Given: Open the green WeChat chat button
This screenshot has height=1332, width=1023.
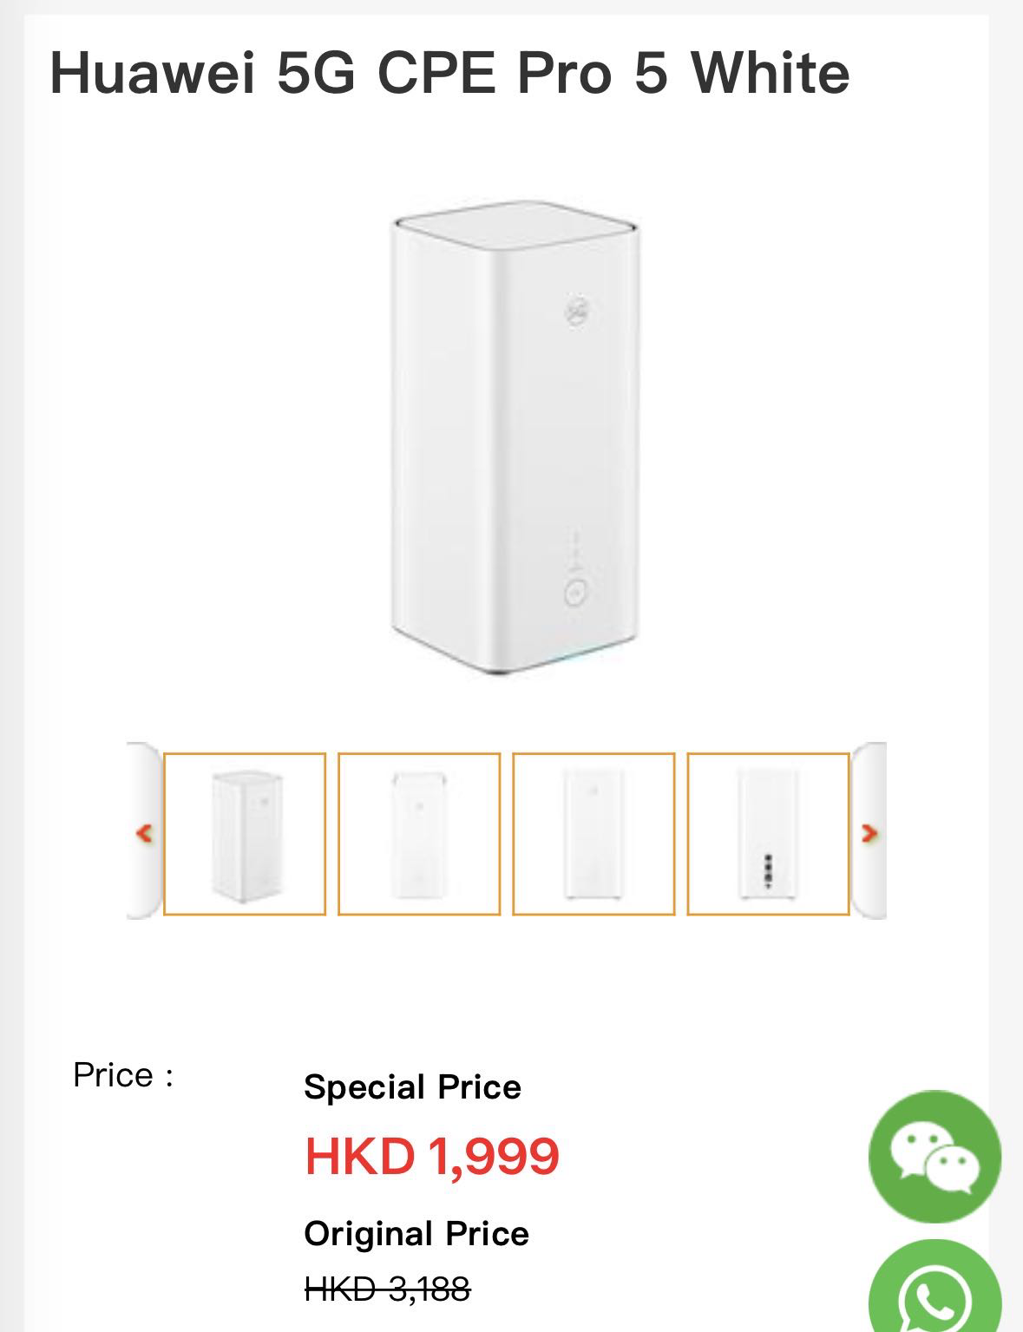Looking at the screenshot, I should point(934,1156).
